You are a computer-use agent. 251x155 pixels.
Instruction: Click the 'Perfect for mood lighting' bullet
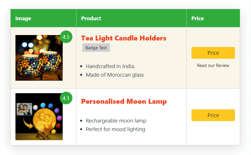pos(115,129)
